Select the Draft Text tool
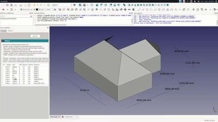218x122 pixels. point(168,9)
